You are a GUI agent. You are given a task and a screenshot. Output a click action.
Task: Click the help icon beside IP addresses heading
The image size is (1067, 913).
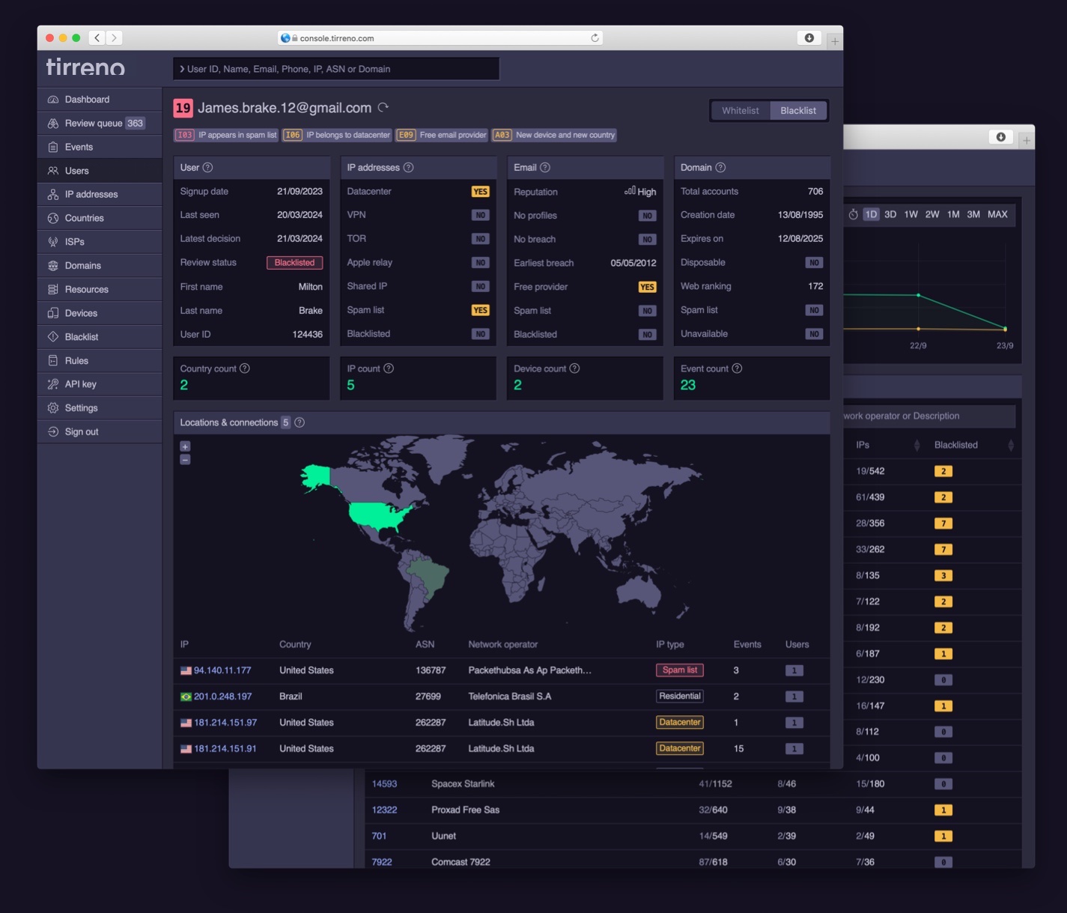(x=409, y=168)
